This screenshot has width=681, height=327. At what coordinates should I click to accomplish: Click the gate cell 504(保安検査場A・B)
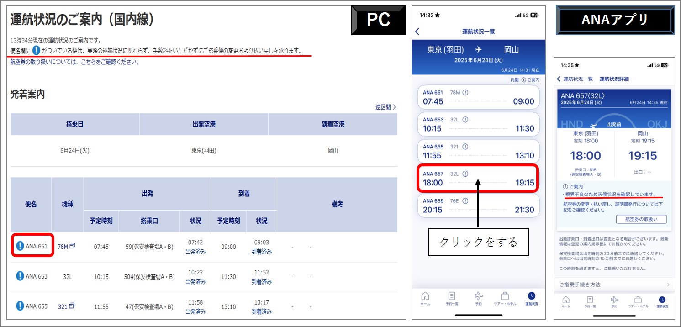pyautogui.click(x=149, y=277)
